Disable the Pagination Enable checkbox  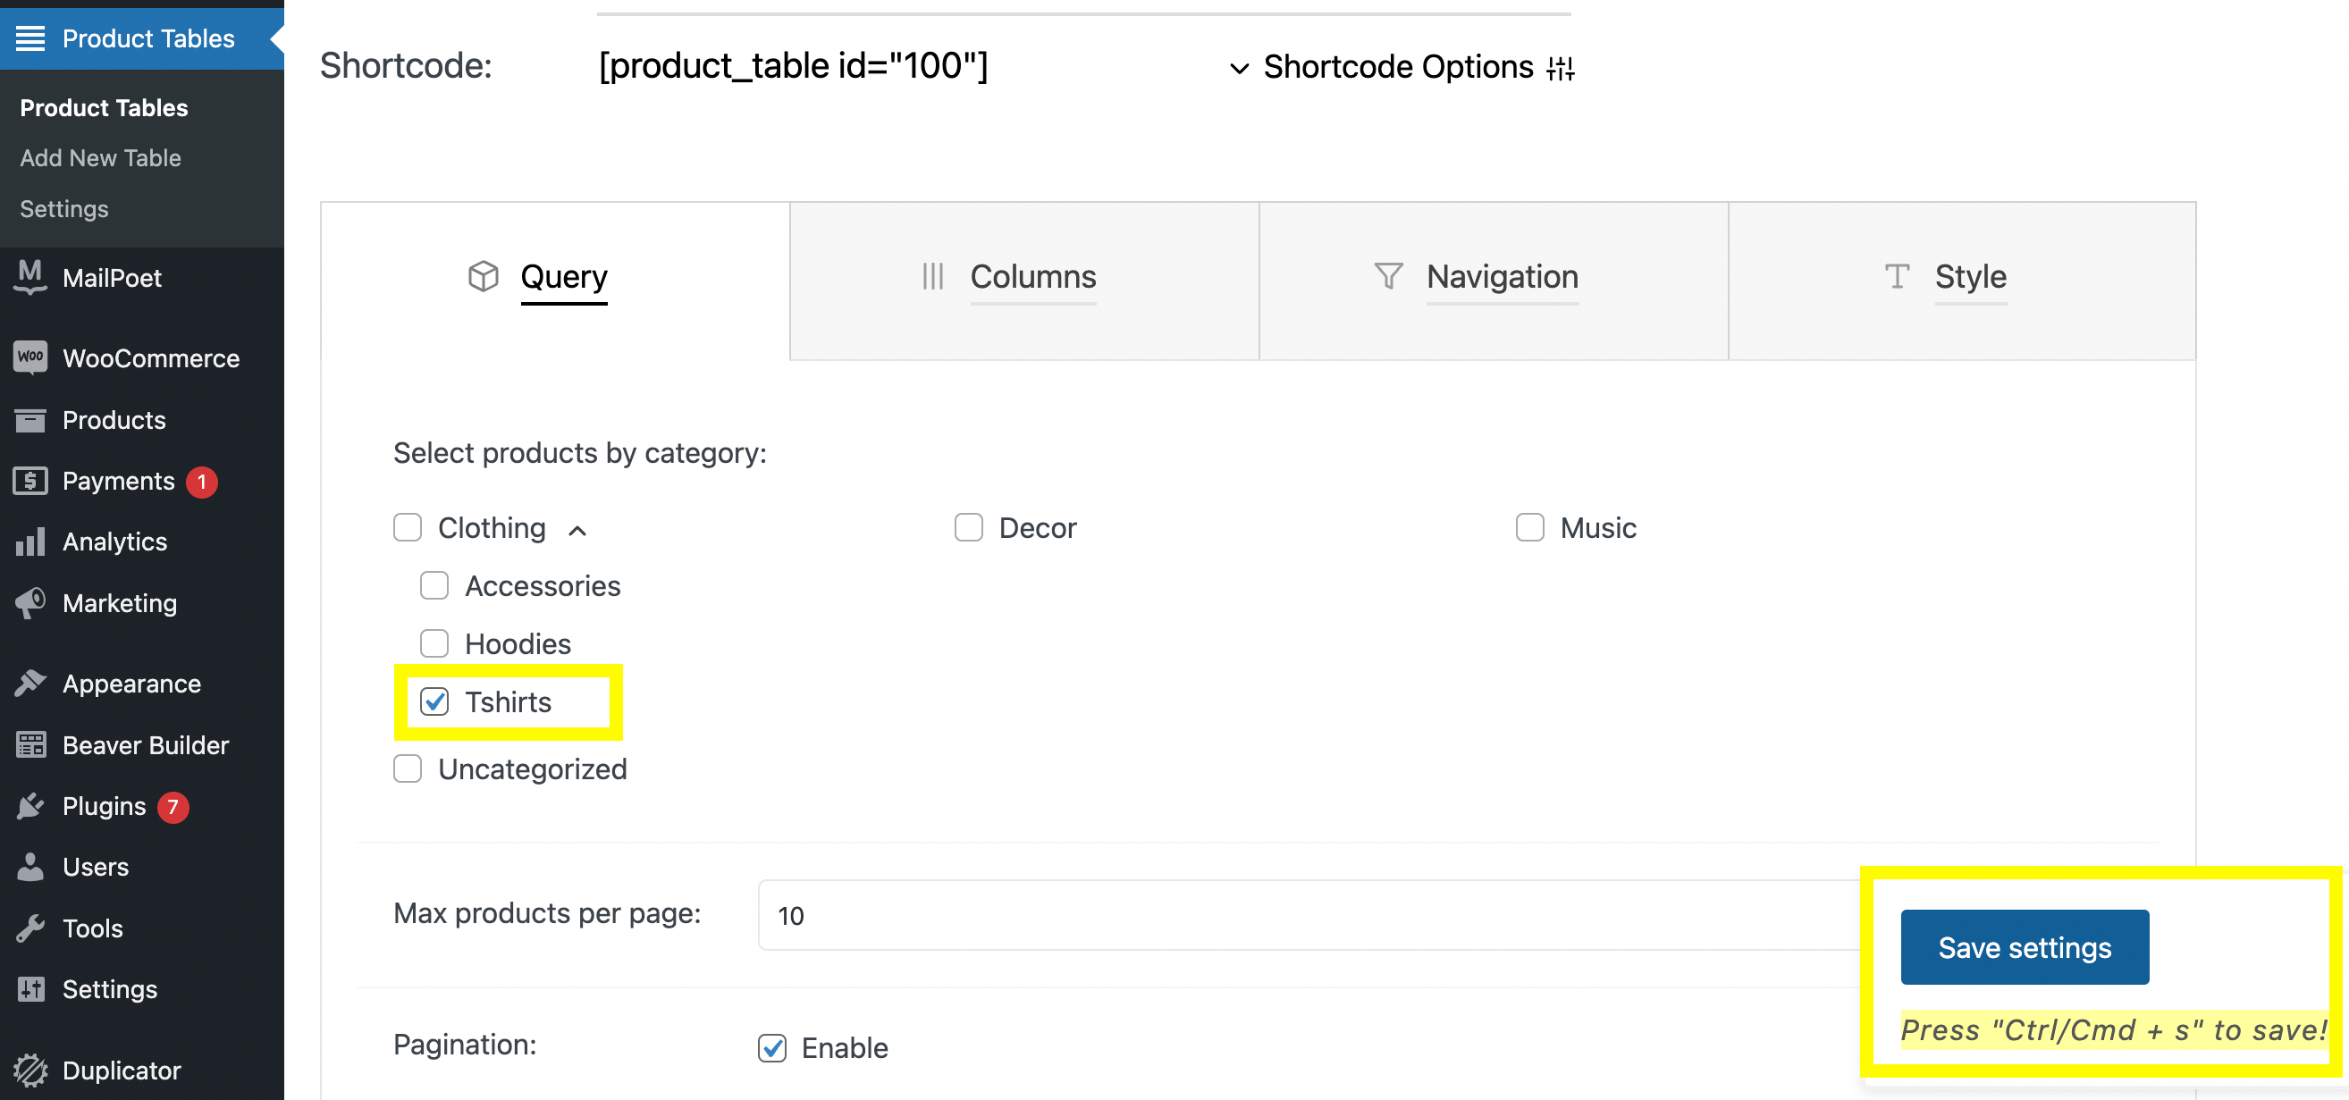pos(771,1047)
